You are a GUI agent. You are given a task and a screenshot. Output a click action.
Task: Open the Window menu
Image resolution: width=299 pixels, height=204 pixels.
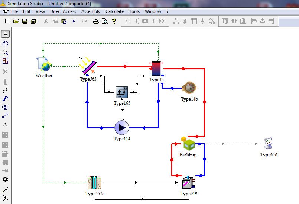click(x=153, y=11)
